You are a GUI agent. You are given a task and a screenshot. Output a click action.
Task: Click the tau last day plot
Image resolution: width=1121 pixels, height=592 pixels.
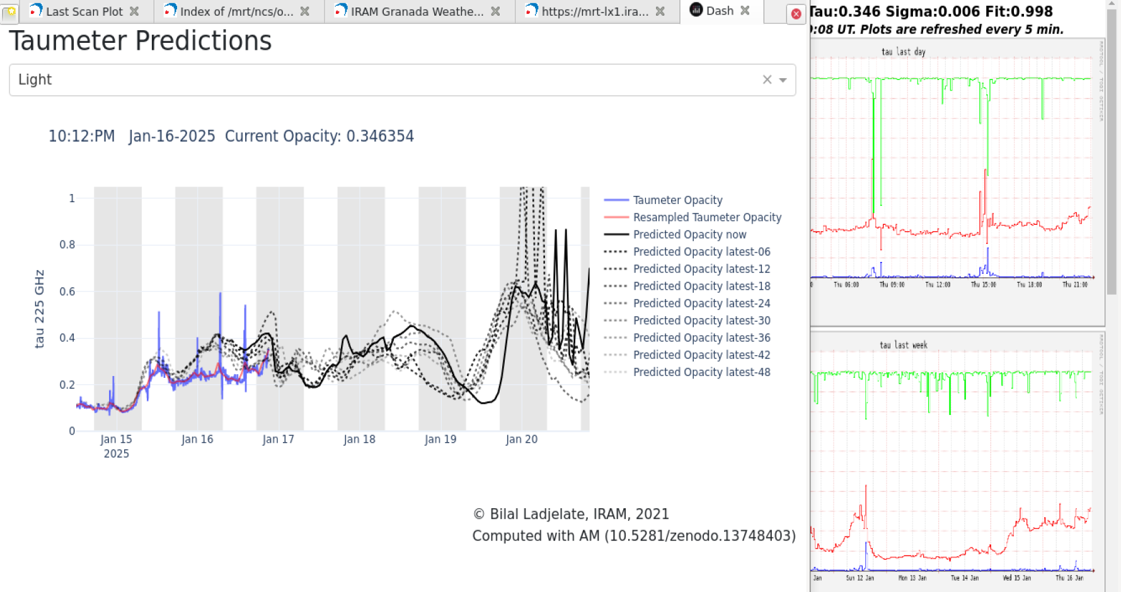pyautogui.click(x=951, y=170)
